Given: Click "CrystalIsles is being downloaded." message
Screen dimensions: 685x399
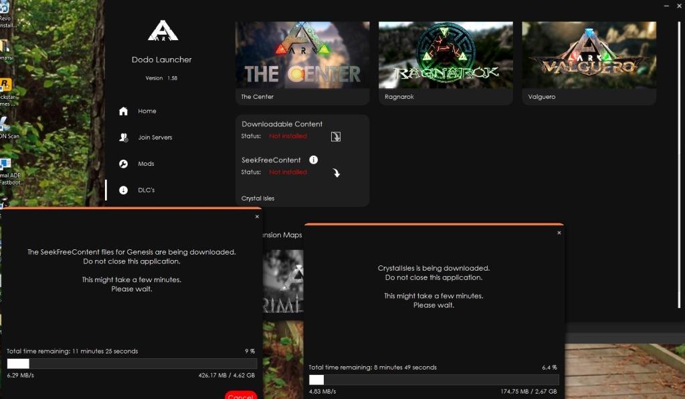Looking at the screenshot, I should click(x=433, y=268).
